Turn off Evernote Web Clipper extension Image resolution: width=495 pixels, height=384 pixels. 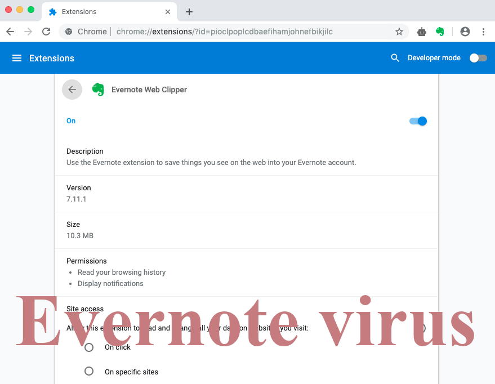pyautogui.click(x=418, y=121)
